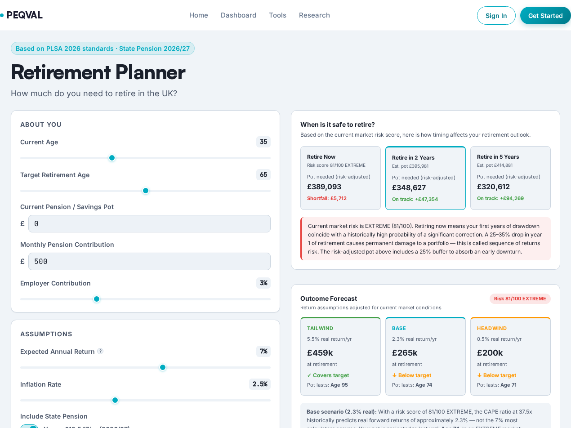Select the Tailwind outcome card
This screenshot has width=571, height=428.
click(x=340, y=356)
